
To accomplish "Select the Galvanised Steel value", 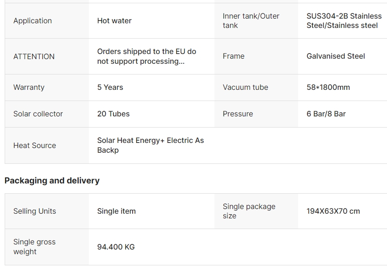I will coord(335,56).
